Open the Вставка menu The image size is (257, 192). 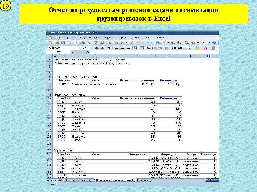[94, 38]
